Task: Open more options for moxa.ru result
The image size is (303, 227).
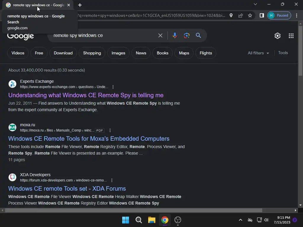Action: click(x=110, y=130)
